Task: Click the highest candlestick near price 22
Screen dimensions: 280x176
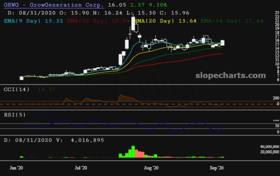Action: click(x=132, y=24)
